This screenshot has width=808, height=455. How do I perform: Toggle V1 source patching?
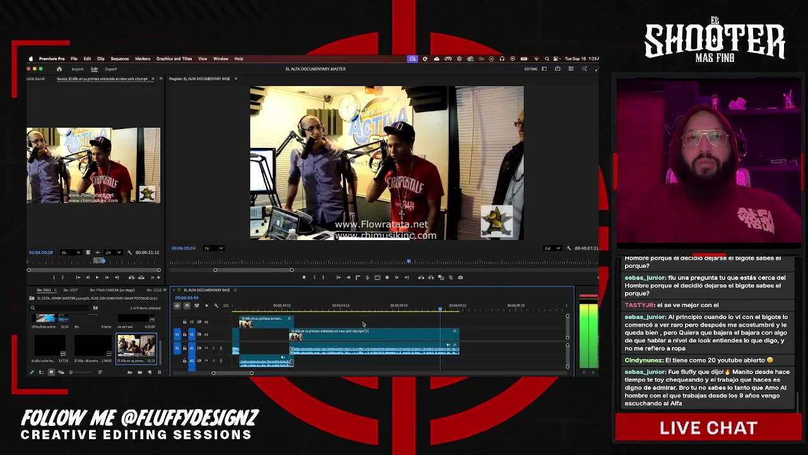coord(177,334)
